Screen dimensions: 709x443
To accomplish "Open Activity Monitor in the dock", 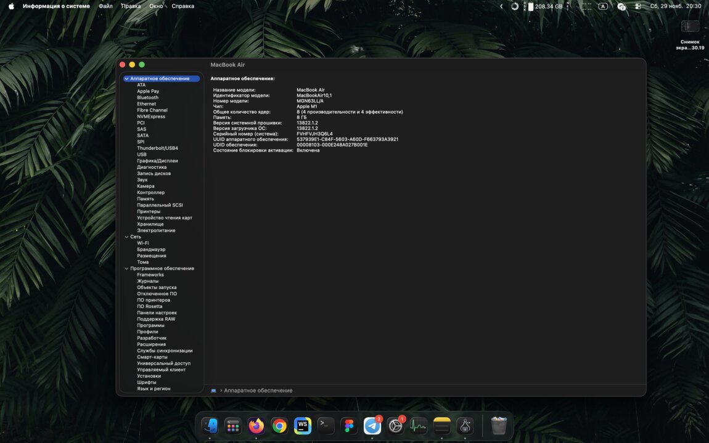I will (419, 426).
